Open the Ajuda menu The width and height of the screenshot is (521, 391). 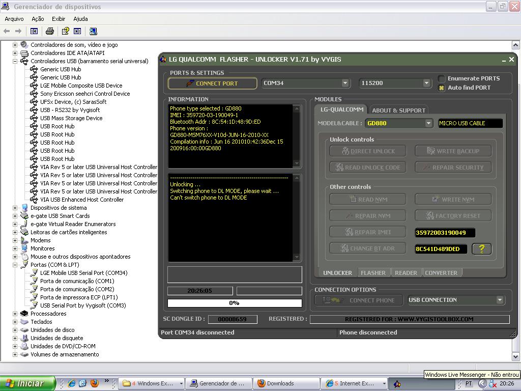tap(81, 19)
